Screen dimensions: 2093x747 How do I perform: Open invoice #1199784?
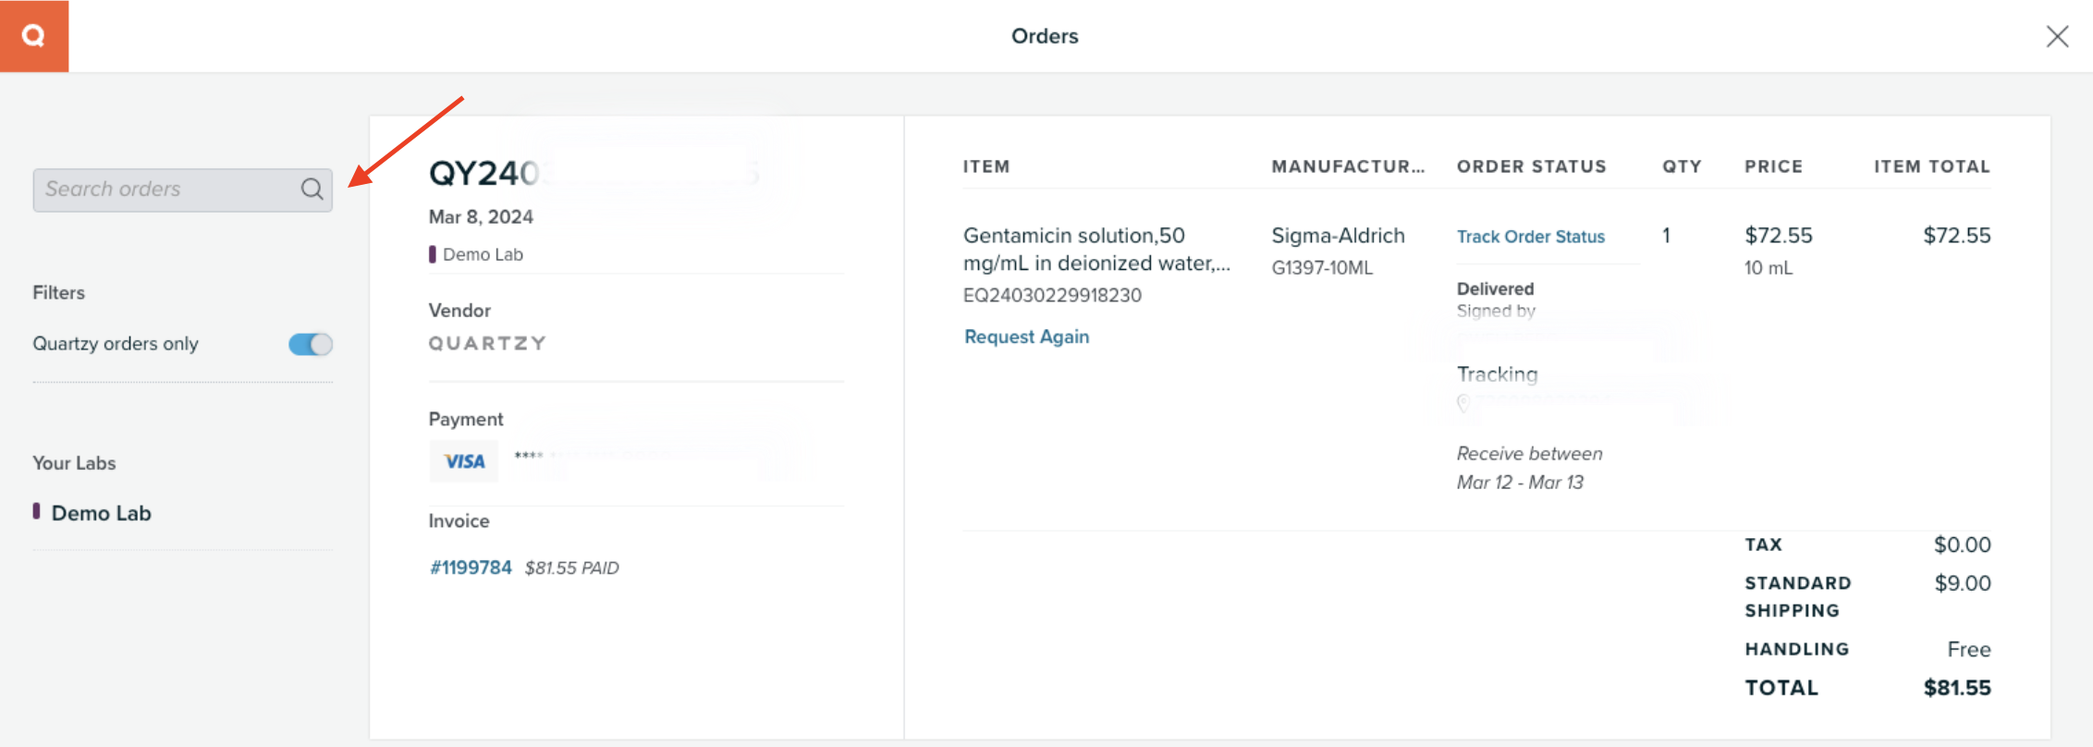click(471, 568)
